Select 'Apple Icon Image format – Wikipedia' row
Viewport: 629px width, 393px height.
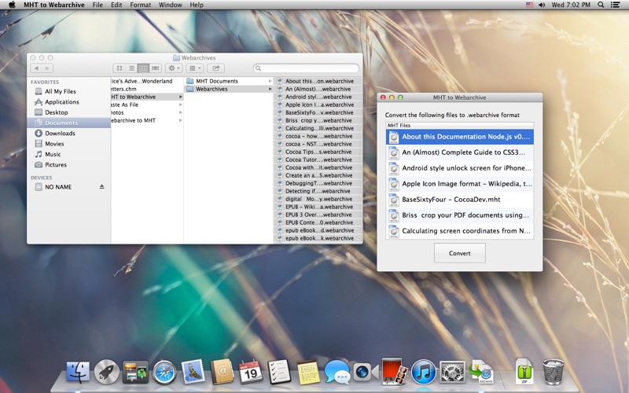tap(460, 184)
